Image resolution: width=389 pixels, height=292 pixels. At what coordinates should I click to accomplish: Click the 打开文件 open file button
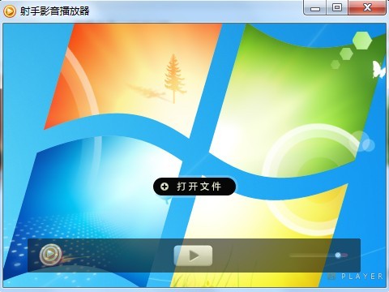tap(194, 187)
